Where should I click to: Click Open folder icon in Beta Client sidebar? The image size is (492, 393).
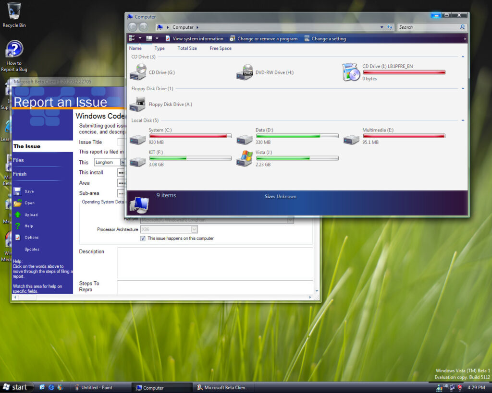pos(18,203)
